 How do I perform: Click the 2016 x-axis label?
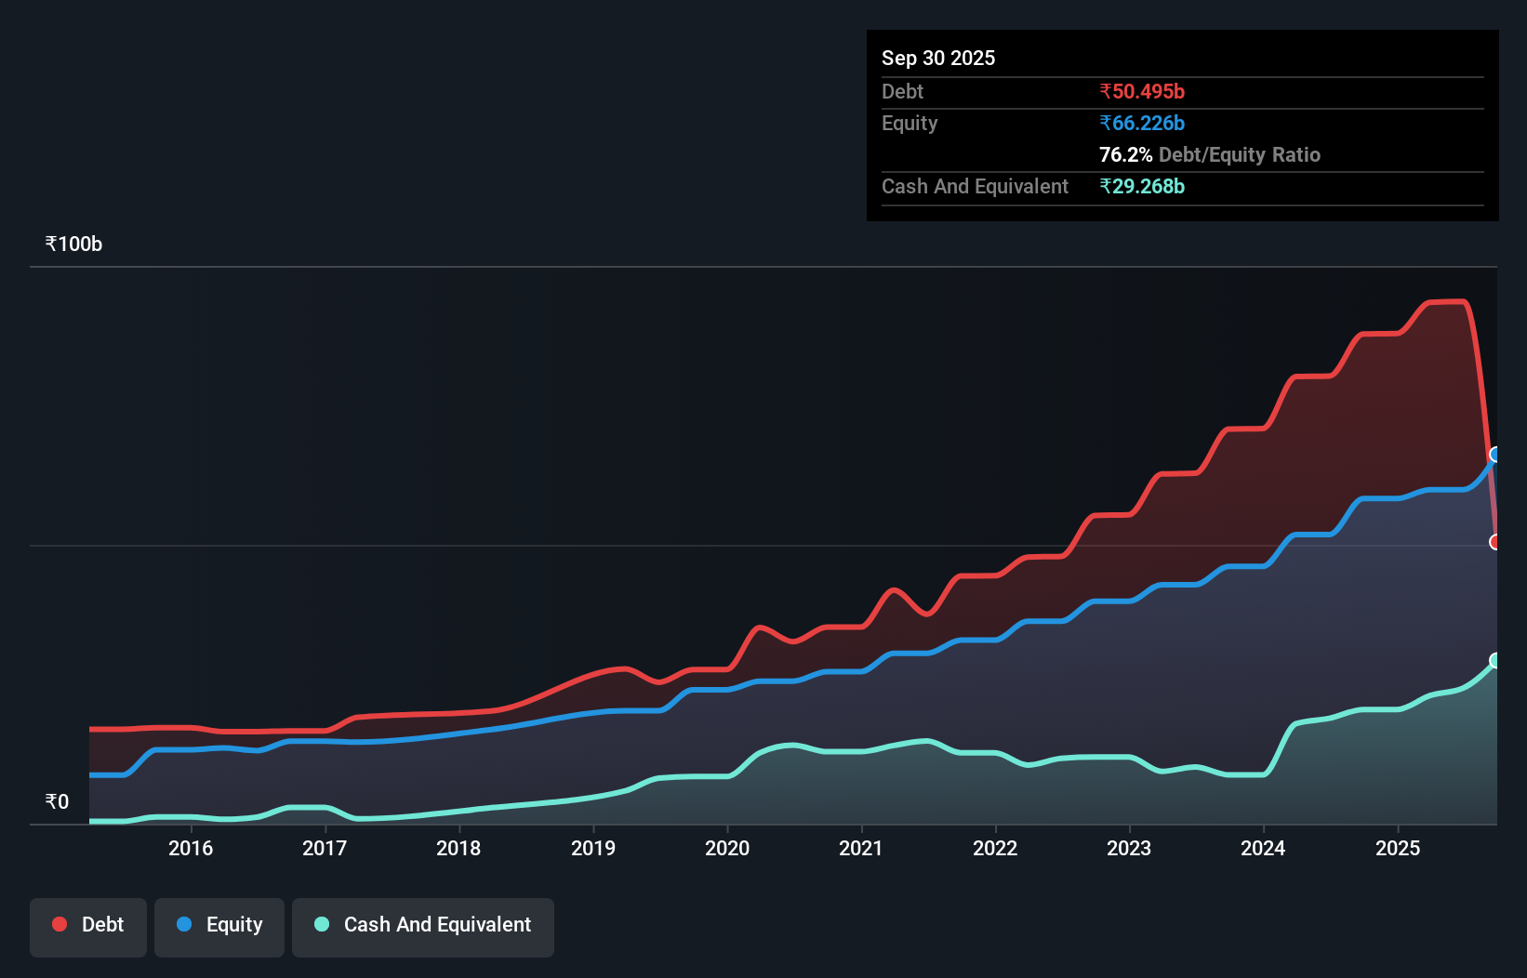click(x=191, y=848)
